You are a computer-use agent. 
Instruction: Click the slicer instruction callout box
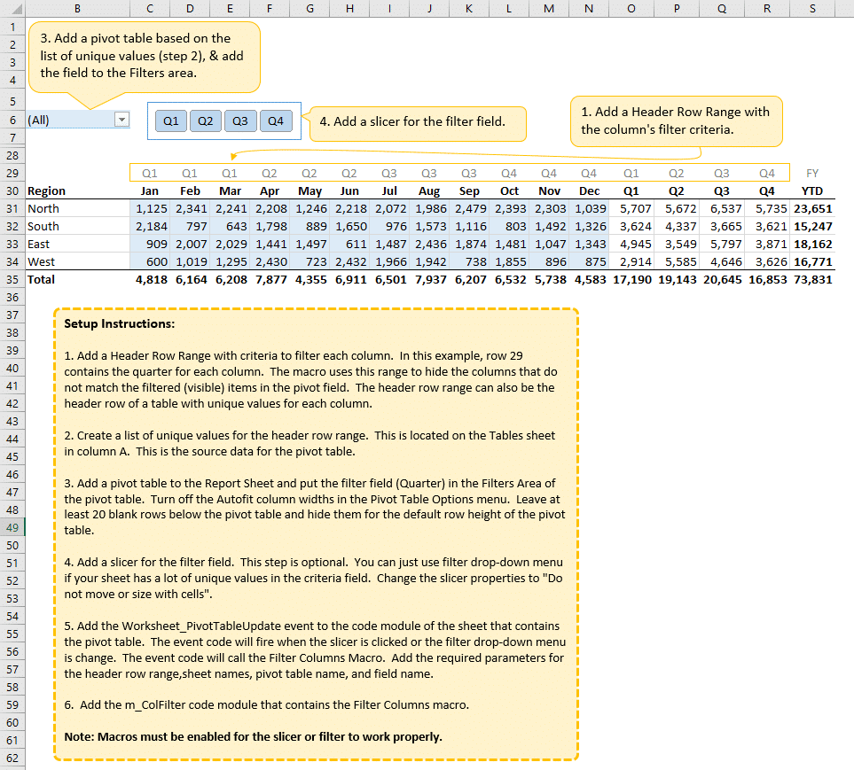[x=417, y=122]
